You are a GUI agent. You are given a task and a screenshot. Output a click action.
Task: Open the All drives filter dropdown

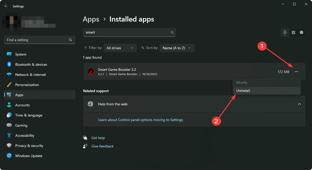tap(120, 48)
